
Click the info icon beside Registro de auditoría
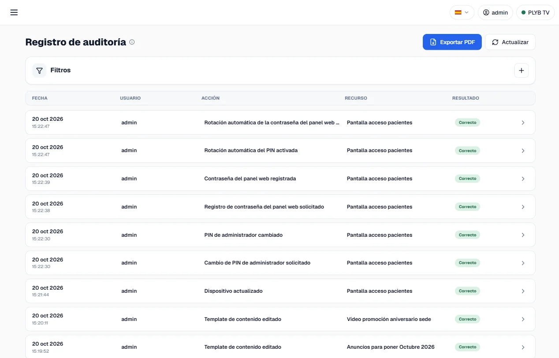(132, 42)
